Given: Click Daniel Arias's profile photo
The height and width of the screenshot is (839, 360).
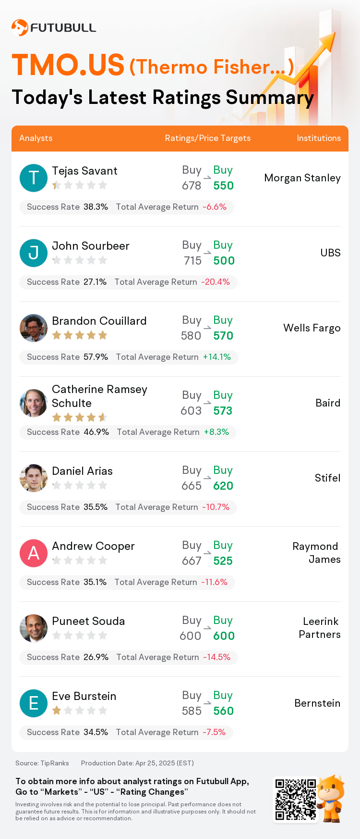Looking at the screenshot, I should [x=34, y=478].
